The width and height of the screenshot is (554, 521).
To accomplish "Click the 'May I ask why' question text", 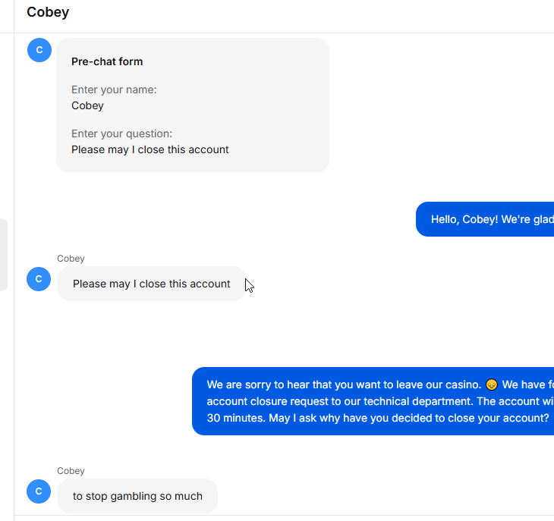I will (x=409, y=418).
